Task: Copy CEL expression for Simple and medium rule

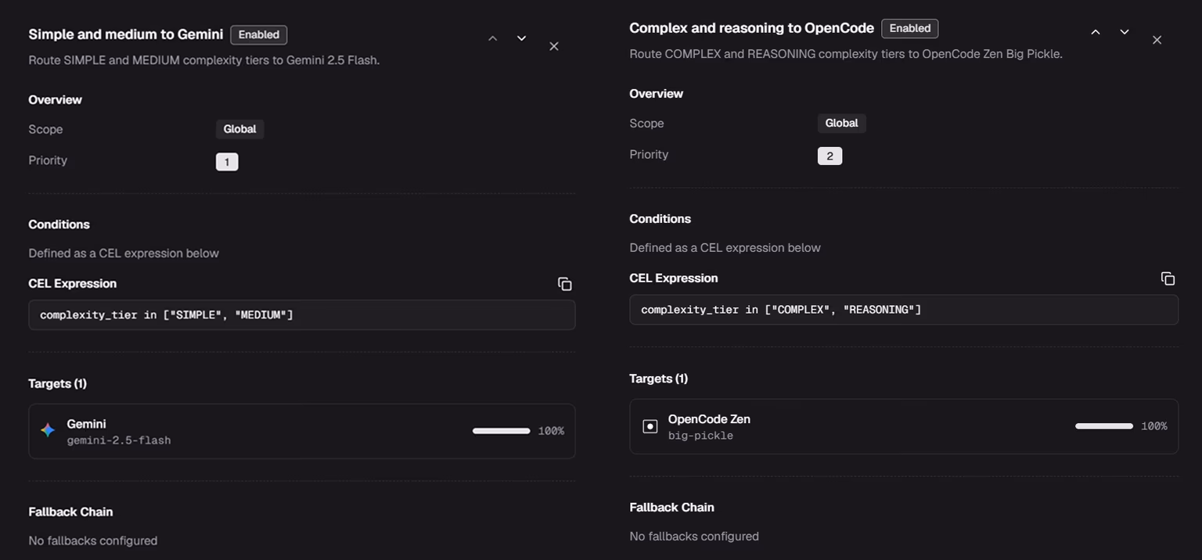Action: point(565,284)
